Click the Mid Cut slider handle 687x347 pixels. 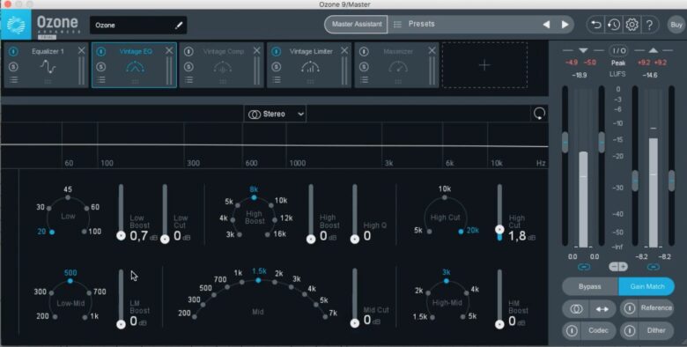pos(355,323)
